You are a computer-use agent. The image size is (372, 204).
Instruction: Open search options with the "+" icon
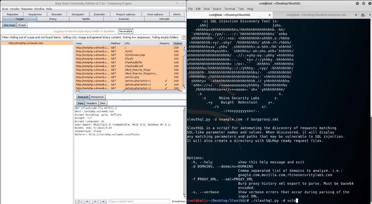click(x=95, y=201)
